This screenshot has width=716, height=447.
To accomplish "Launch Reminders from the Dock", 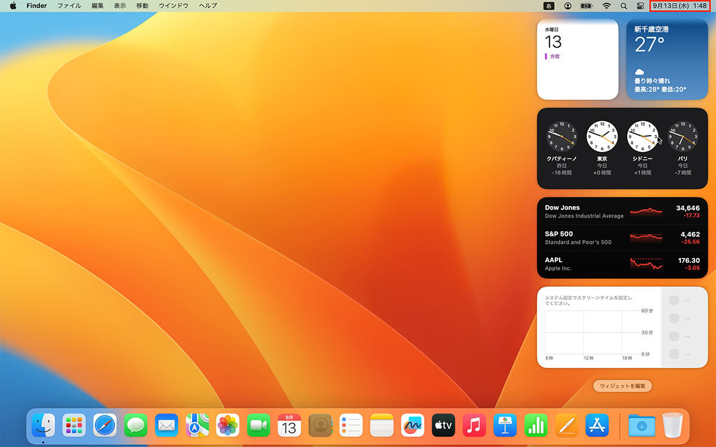I will point(351,426).
